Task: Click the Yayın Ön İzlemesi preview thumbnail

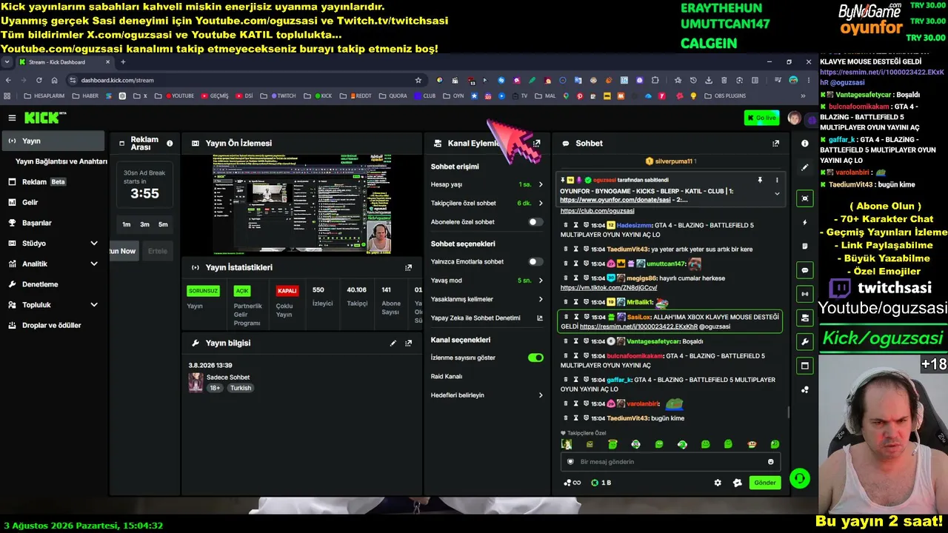Action: pos(302,204)
